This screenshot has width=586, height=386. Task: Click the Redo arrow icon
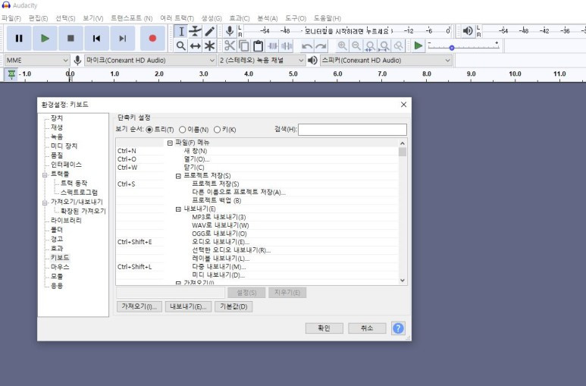(x=321, y=46)
